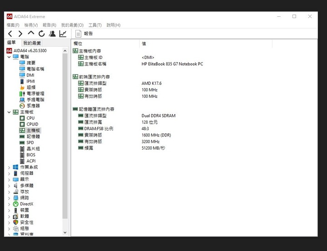Select the 超頻 flame icon item

[27, 87]
